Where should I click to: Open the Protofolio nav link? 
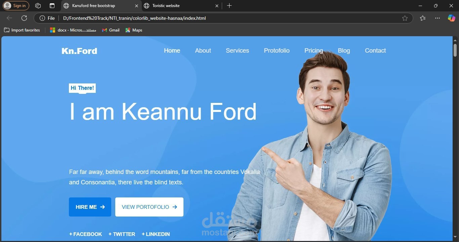(277, 51)
